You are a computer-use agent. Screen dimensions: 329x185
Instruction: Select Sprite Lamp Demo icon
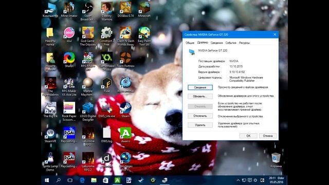point(50,161)
